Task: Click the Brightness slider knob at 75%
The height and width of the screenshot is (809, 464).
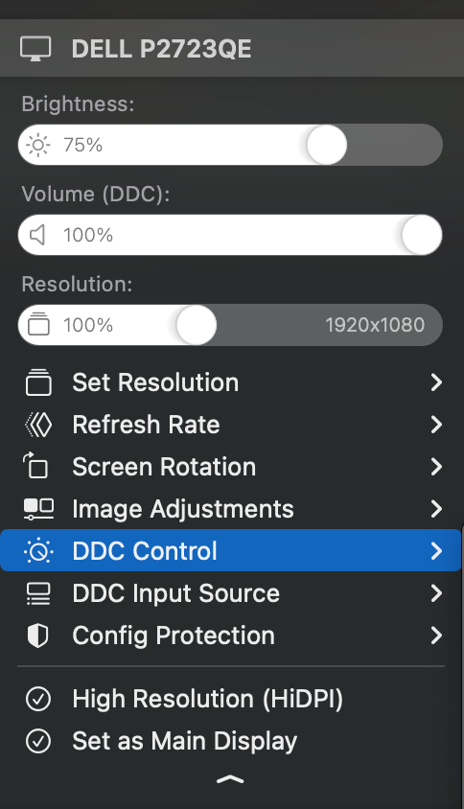Action: (326, 145)
